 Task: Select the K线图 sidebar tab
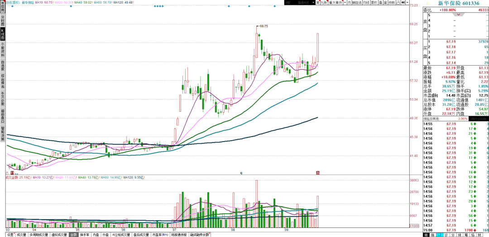click(x=3, y=34)
